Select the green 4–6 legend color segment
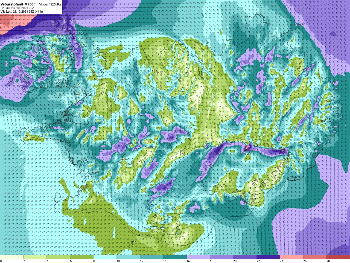Screen dimensions: 350x263 (58, 257)
